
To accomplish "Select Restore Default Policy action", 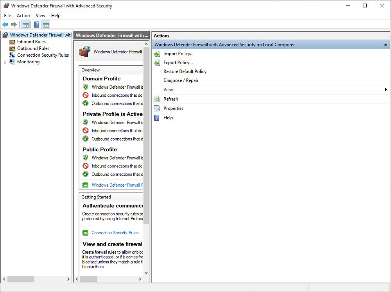I will 185,71.
